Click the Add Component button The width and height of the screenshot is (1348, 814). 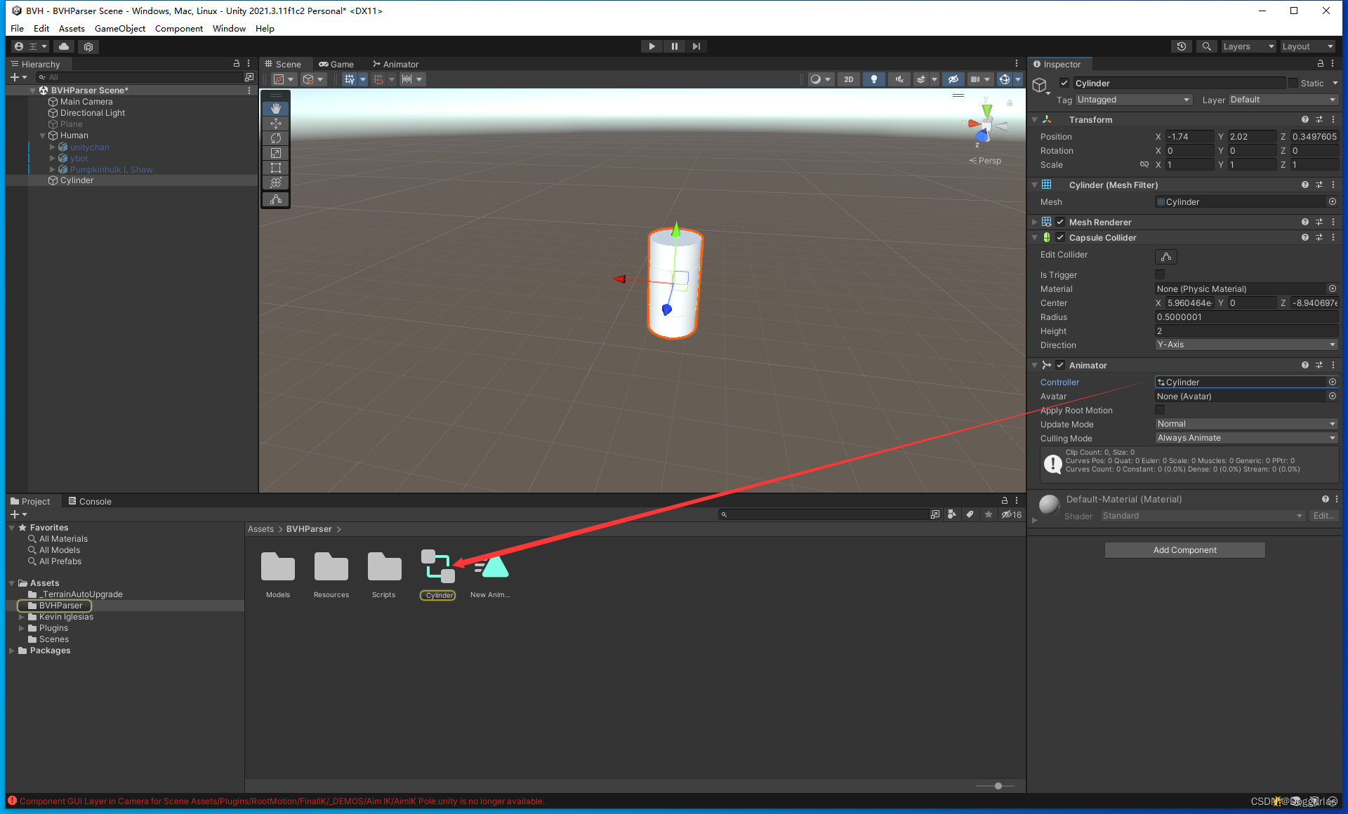tap(1184, 550)
